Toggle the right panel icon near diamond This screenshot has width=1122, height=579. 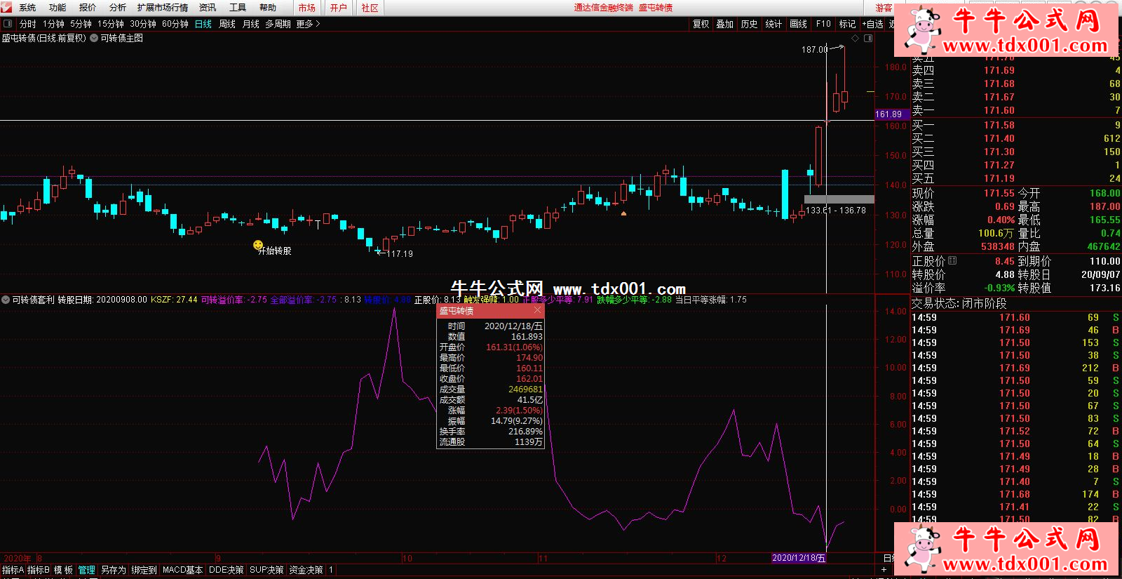point(868,38)
